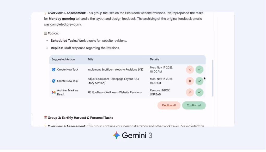The height and width of the screenshot is (152, 266).
Task: Click the emoji before the Group 3 heading
Action: point(45,118)
